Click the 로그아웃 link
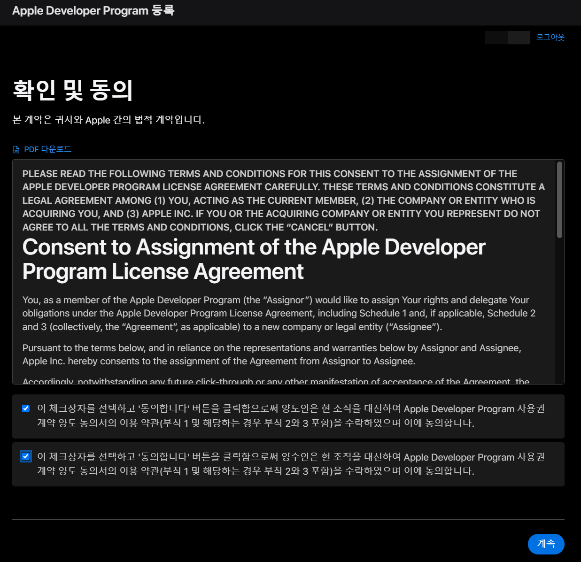Screen dimensions: 581x562 pyautogui.click(x=550, y=37)
